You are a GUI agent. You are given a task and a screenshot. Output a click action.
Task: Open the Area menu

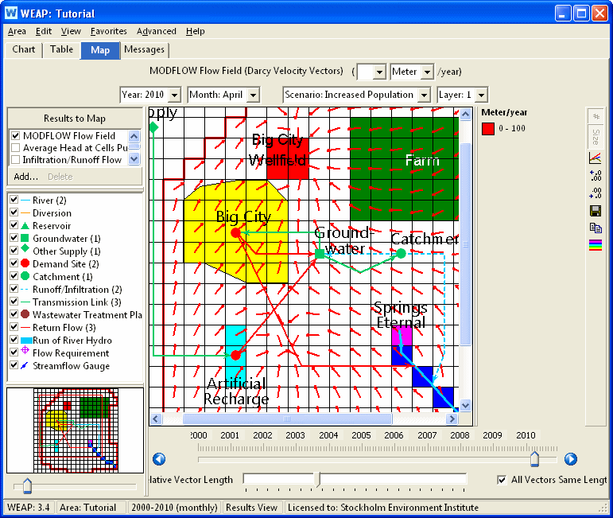click(17, 31)
